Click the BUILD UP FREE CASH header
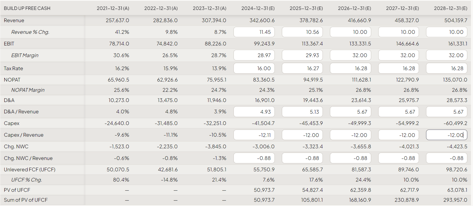 click(27, 8)
